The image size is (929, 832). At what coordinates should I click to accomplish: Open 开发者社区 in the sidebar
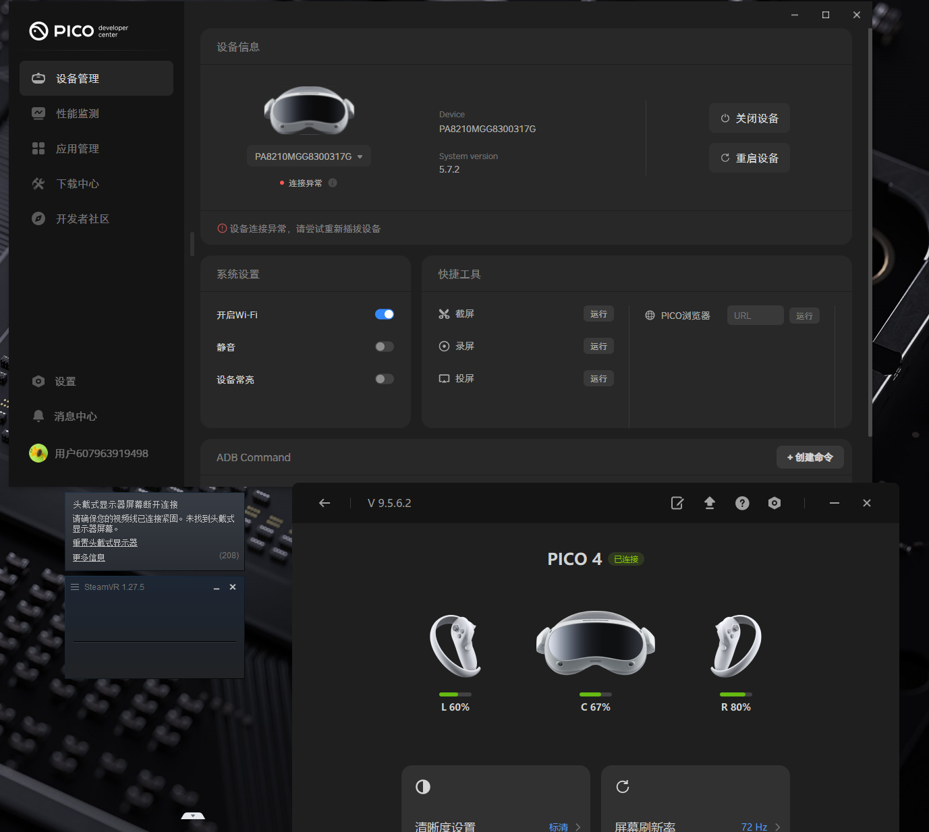[96, 218]
